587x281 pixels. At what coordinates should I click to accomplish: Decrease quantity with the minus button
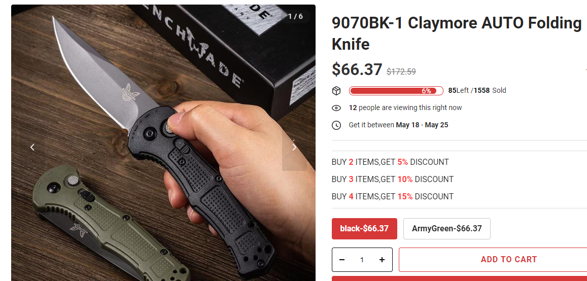click(342, 260)
